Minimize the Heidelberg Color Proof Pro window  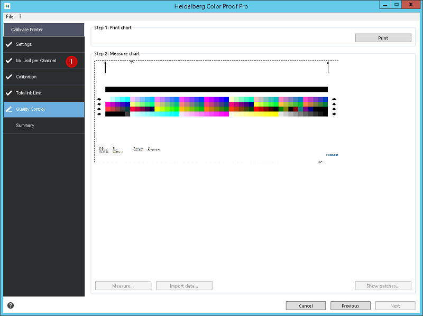point(385,5)
